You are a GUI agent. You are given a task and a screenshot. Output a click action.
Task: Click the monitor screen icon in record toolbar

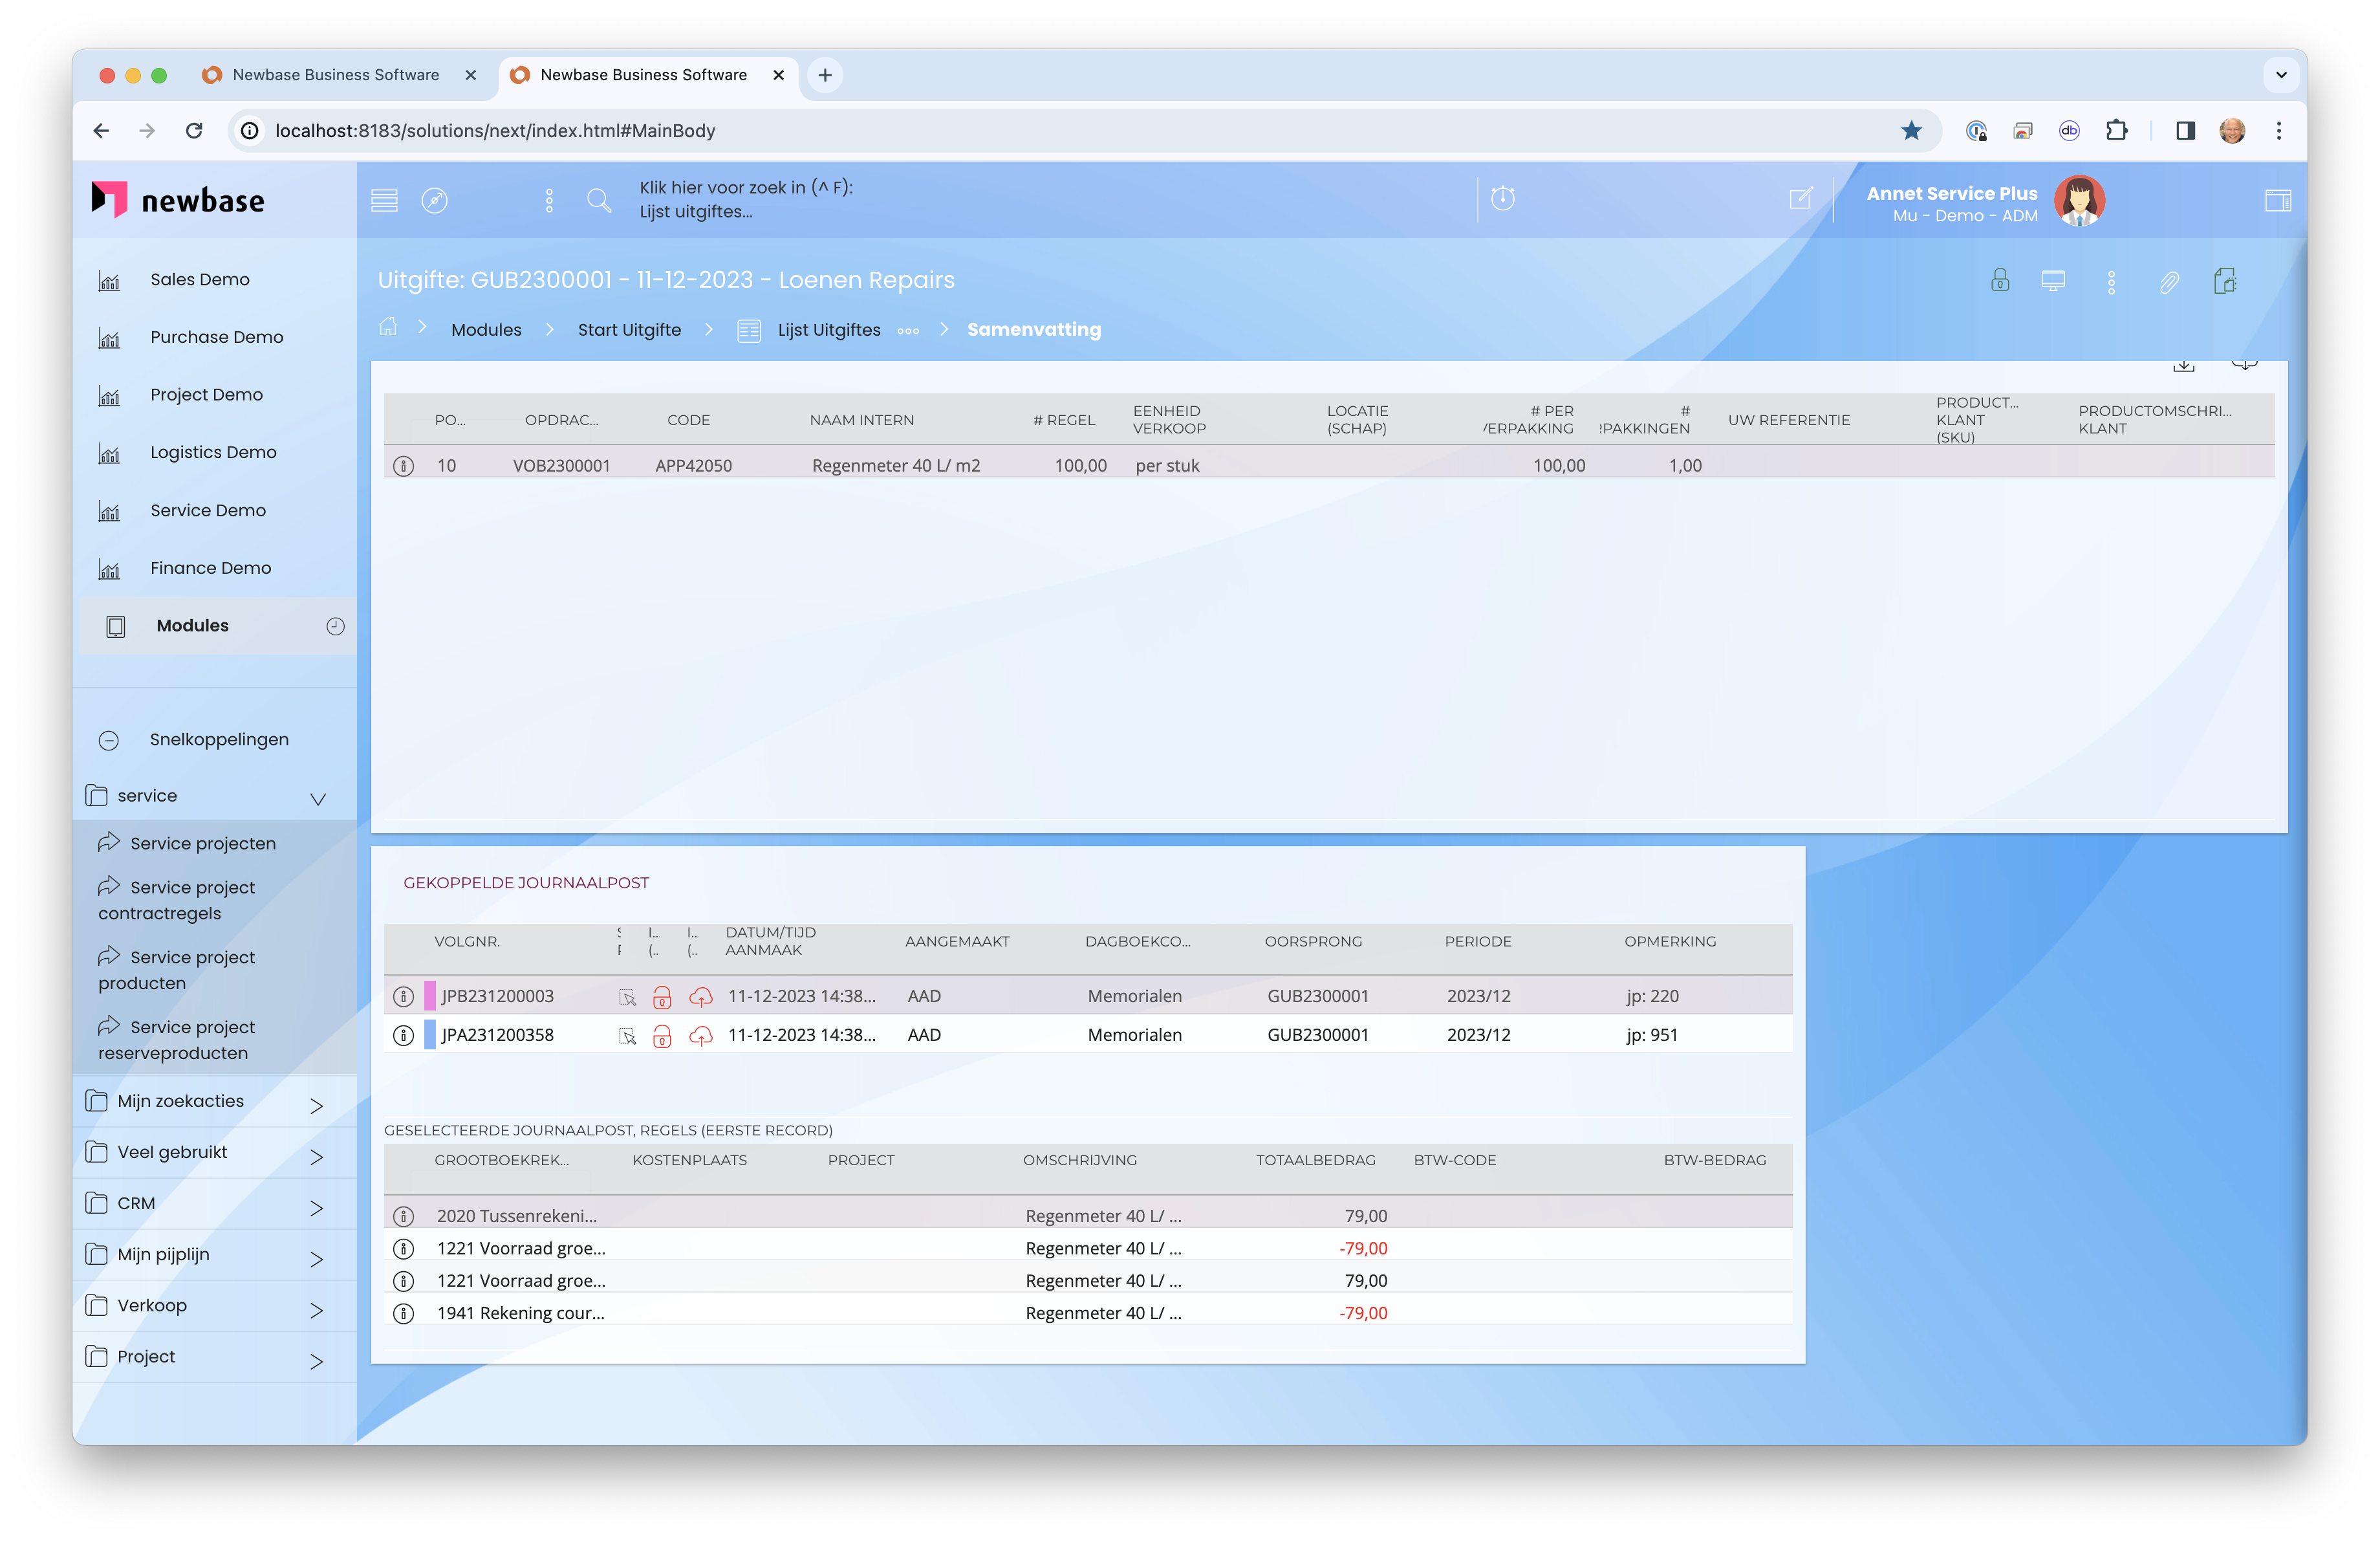point(2053,281)
